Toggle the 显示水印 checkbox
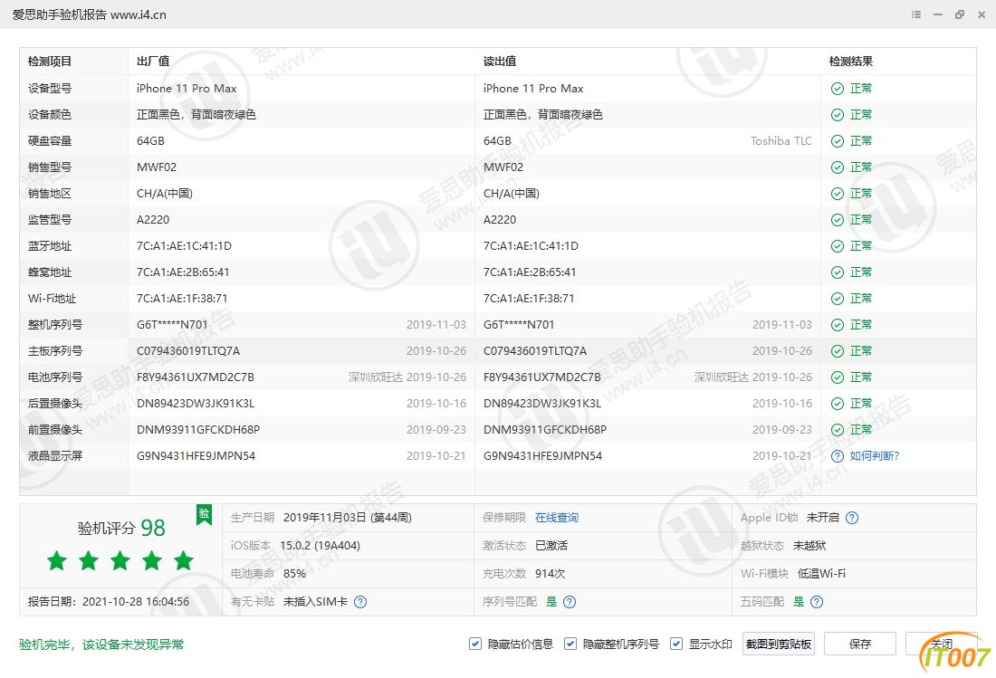Image resolution: width=996 pixels, height=678 pixels. coord(676,644)
